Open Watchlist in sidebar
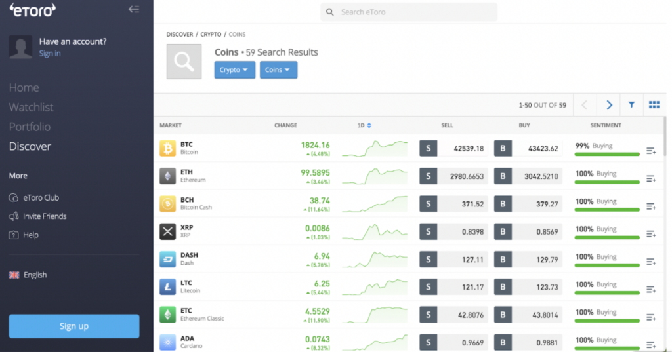Image resolution: width=672 pixels, height=352 pixels. coord(31,107)
